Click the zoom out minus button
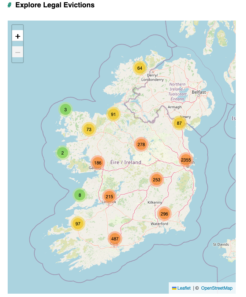 click(x=18, y=52)
